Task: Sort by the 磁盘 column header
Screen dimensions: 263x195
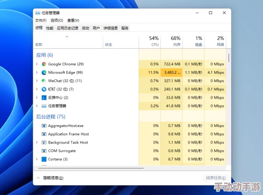Action: tap(193, 41)
